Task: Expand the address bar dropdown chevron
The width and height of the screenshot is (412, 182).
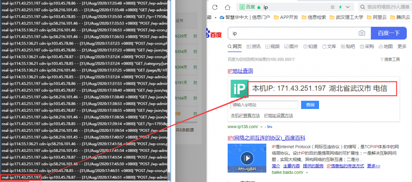Action: coord(348,7)
